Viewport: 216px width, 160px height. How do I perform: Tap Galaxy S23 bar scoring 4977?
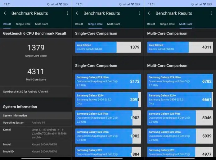pyautogui.click(x=180, y=152)
